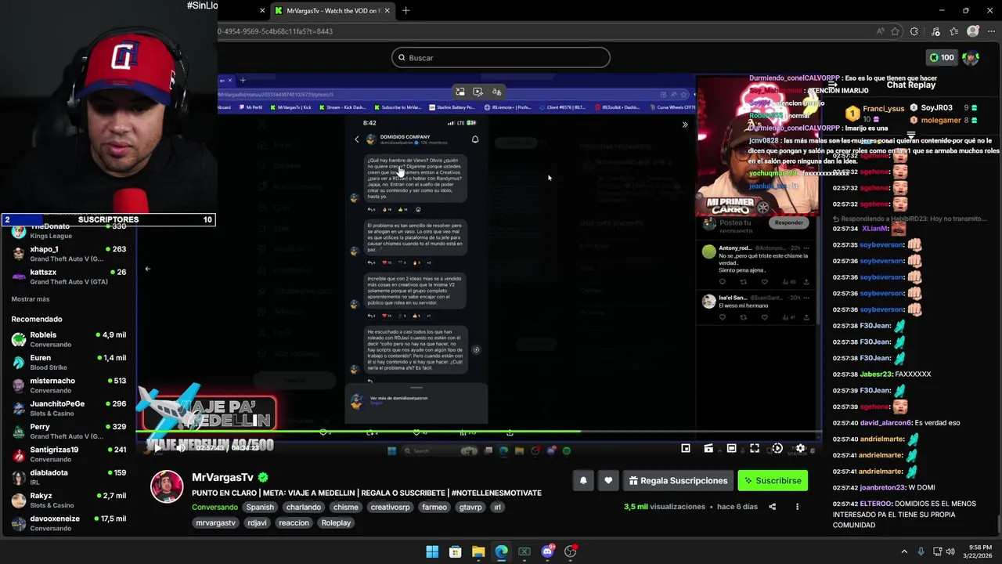This screenshot has width=1002, height=564.
Task: Toggle mini player picture-in-picture
Action: click(x=686, y=449)
